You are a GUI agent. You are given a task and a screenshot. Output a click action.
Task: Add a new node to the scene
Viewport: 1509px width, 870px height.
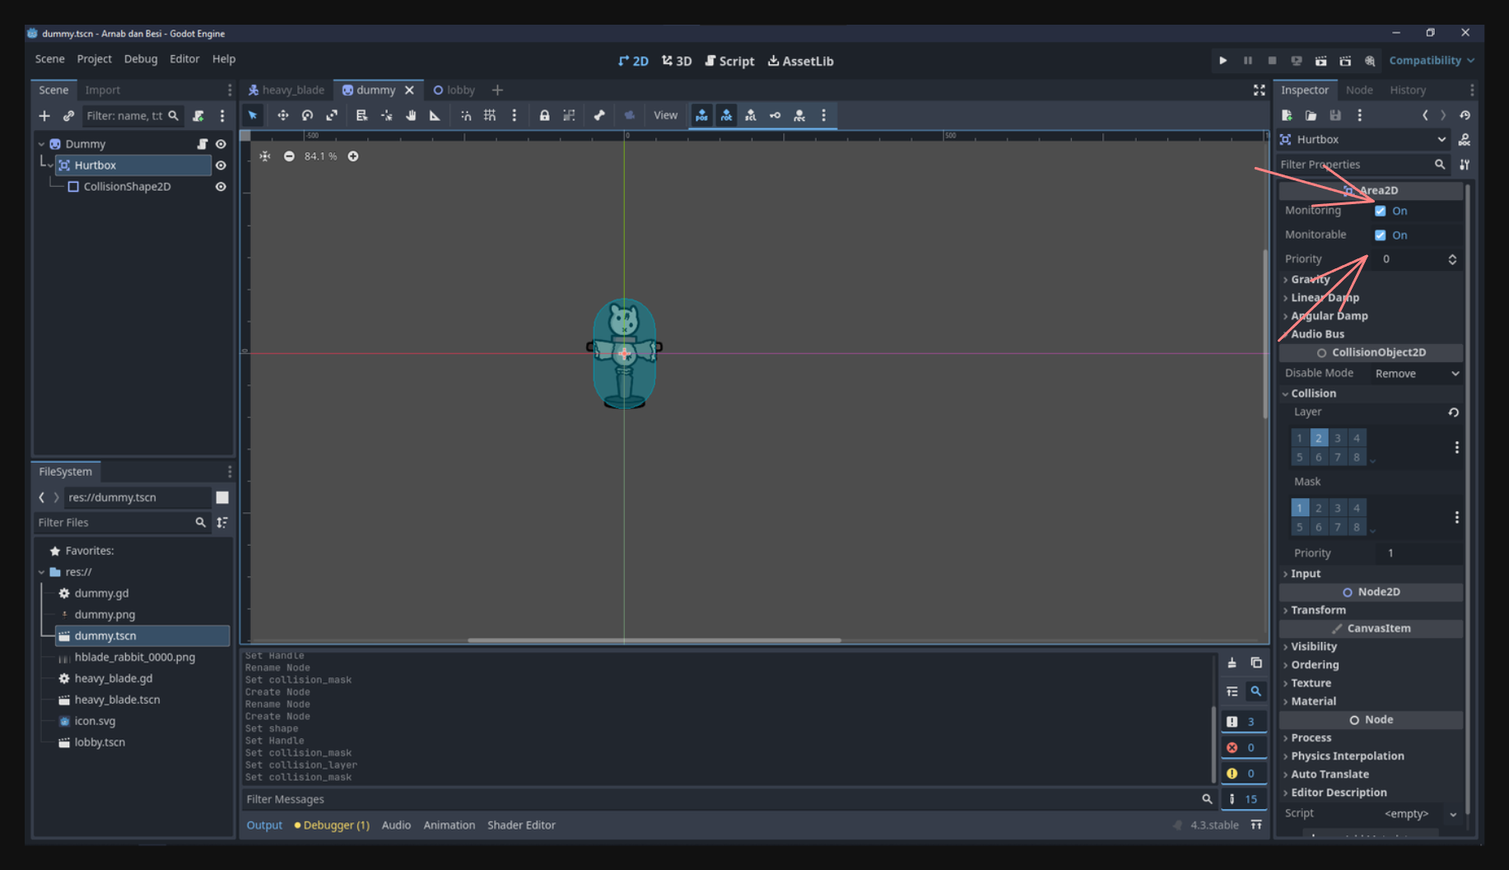point(44,116)
